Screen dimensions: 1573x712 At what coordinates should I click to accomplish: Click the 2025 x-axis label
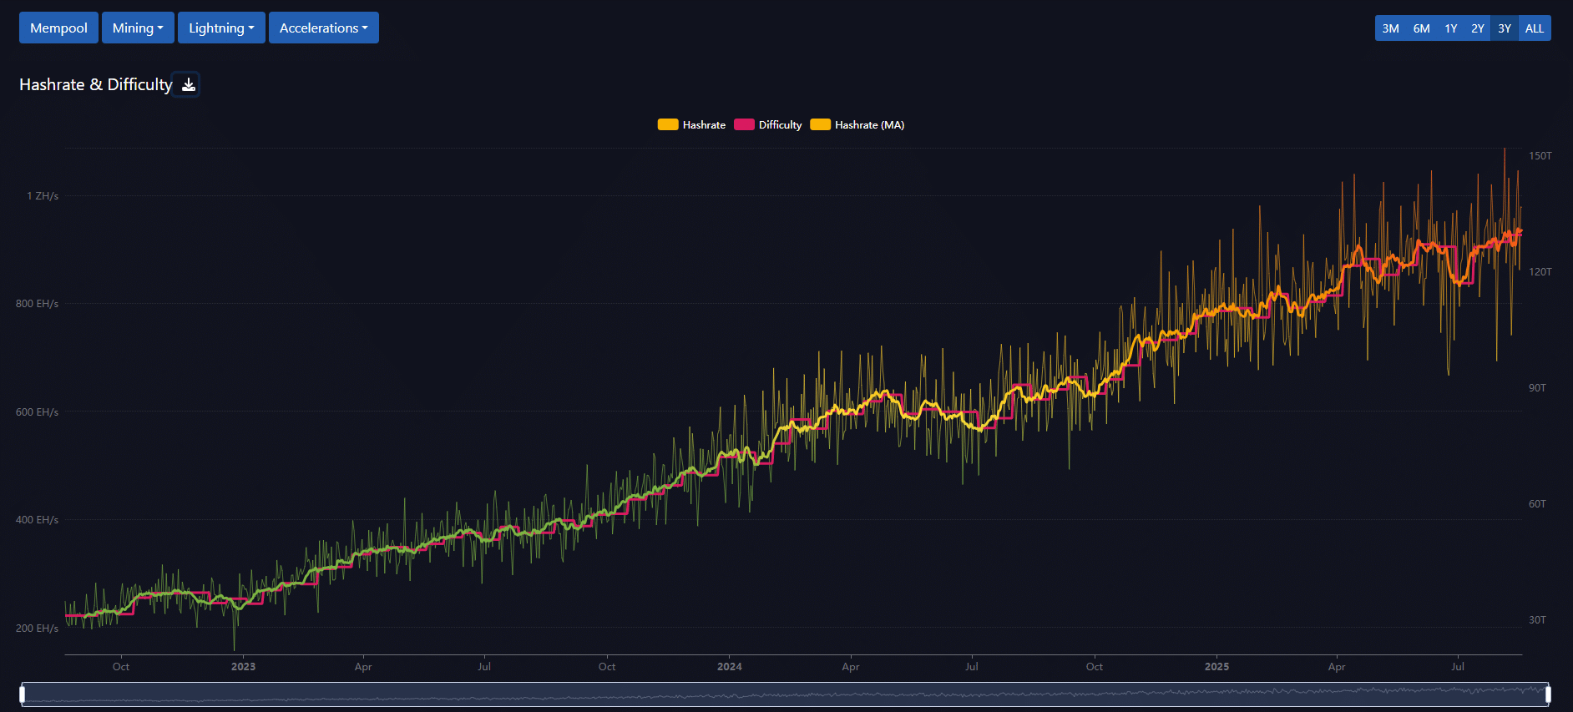tap(1216, 666)
